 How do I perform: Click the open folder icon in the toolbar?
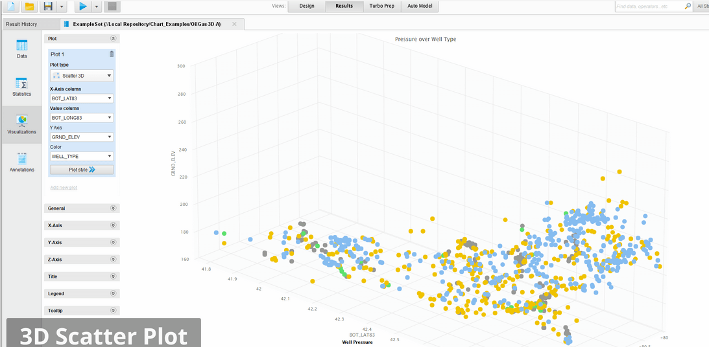coord(29,6)
